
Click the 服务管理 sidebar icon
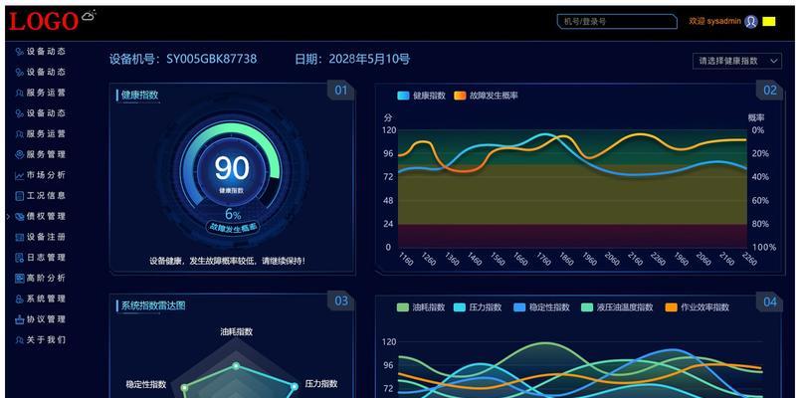point(20,154)
